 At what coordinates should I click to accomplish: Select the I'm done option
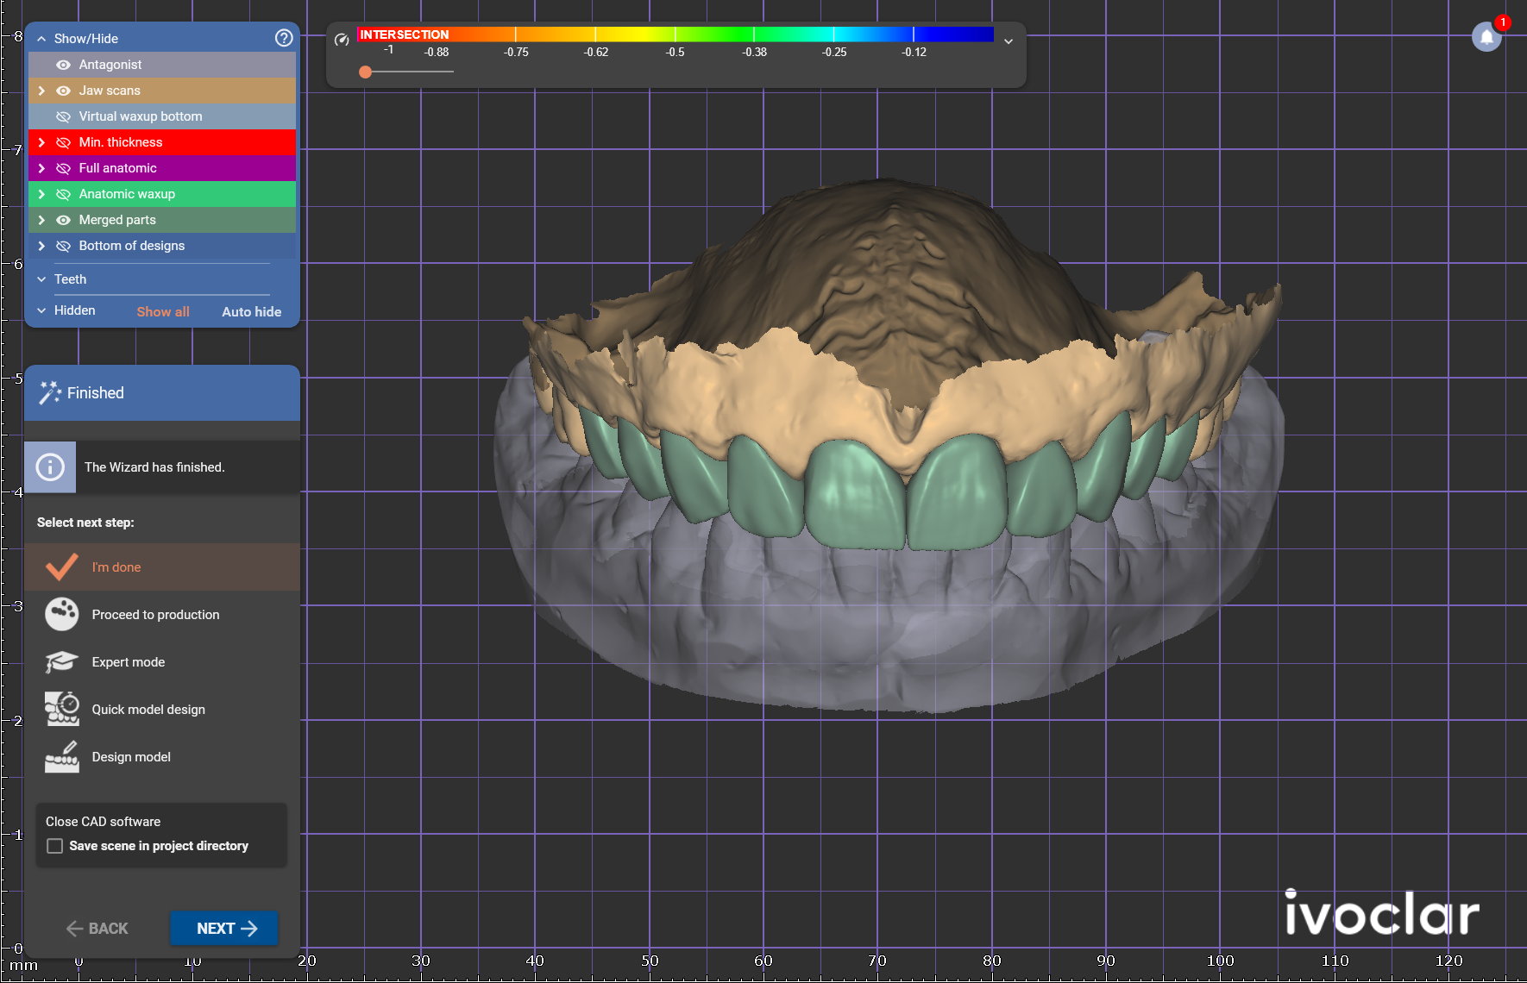(162, 567)
